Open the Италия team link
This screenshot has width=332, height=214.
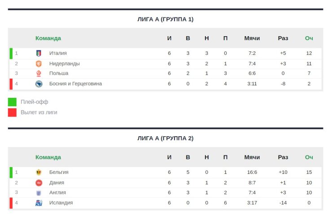point(58,53)
